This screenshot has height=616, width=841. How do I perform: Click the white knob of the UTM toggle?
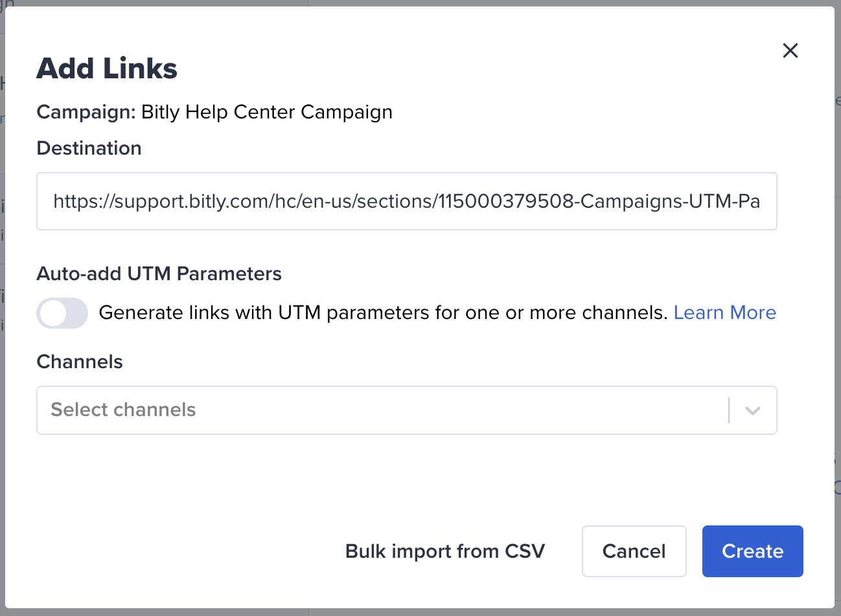click(x=53, y=314)
